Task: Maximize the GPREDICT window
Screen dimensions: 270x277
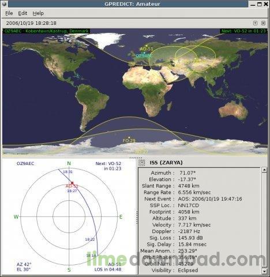Action: [x=260, y=4]
